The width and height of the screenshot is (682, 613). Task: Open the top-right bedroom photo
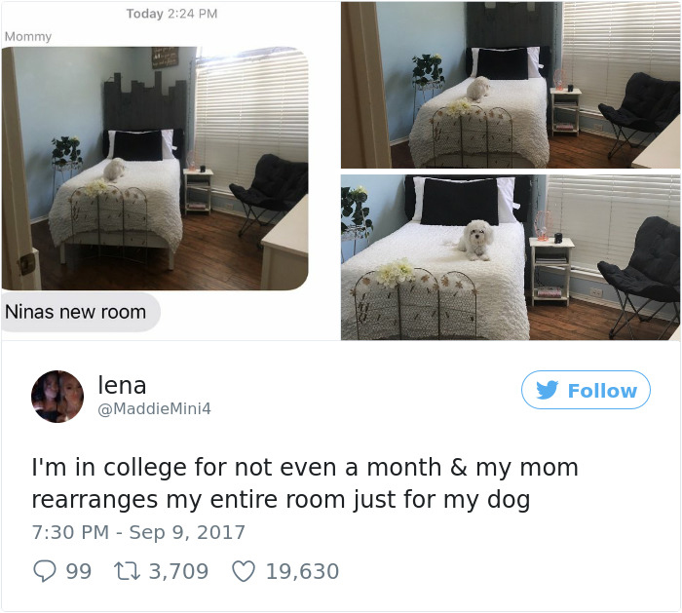[x=511, y=85]
